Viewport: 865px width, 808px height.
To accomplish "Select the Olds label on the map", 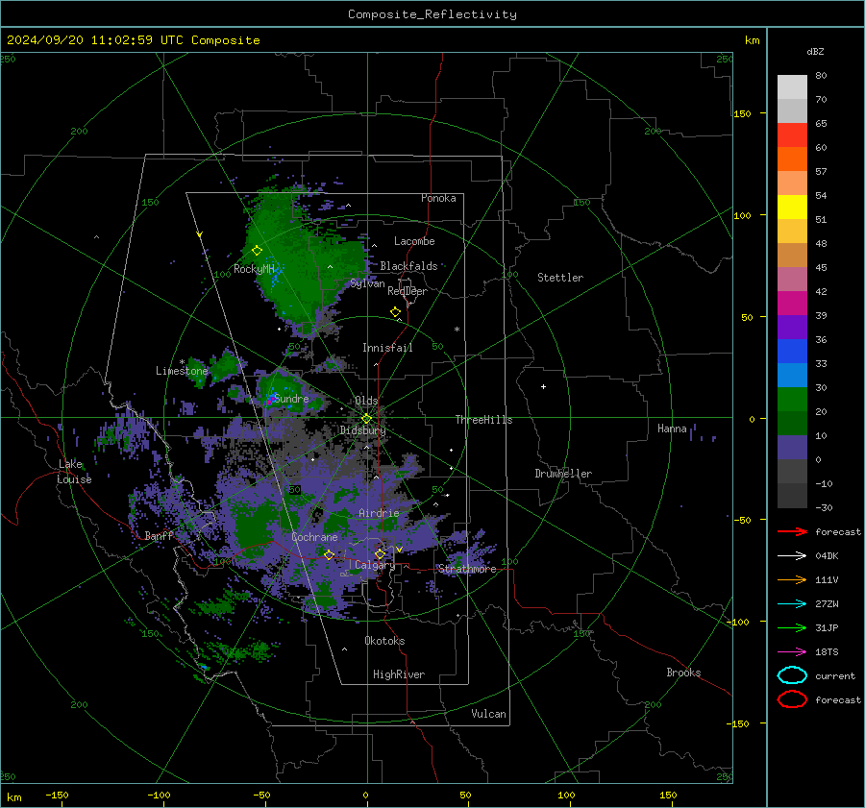I will 366,401.
